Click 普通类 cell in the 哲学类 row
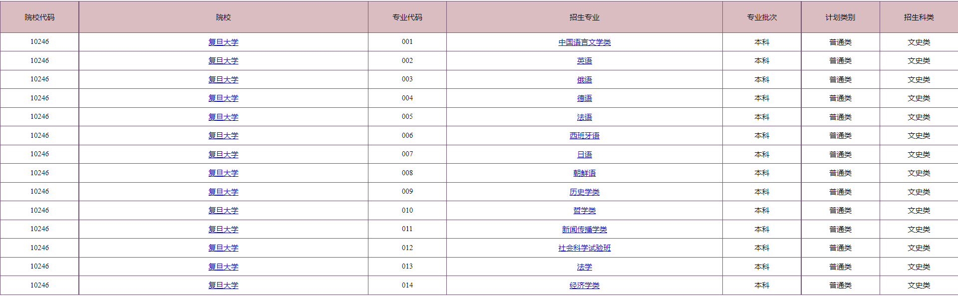This screenshot has height=296, width=958. pos(840,211)
